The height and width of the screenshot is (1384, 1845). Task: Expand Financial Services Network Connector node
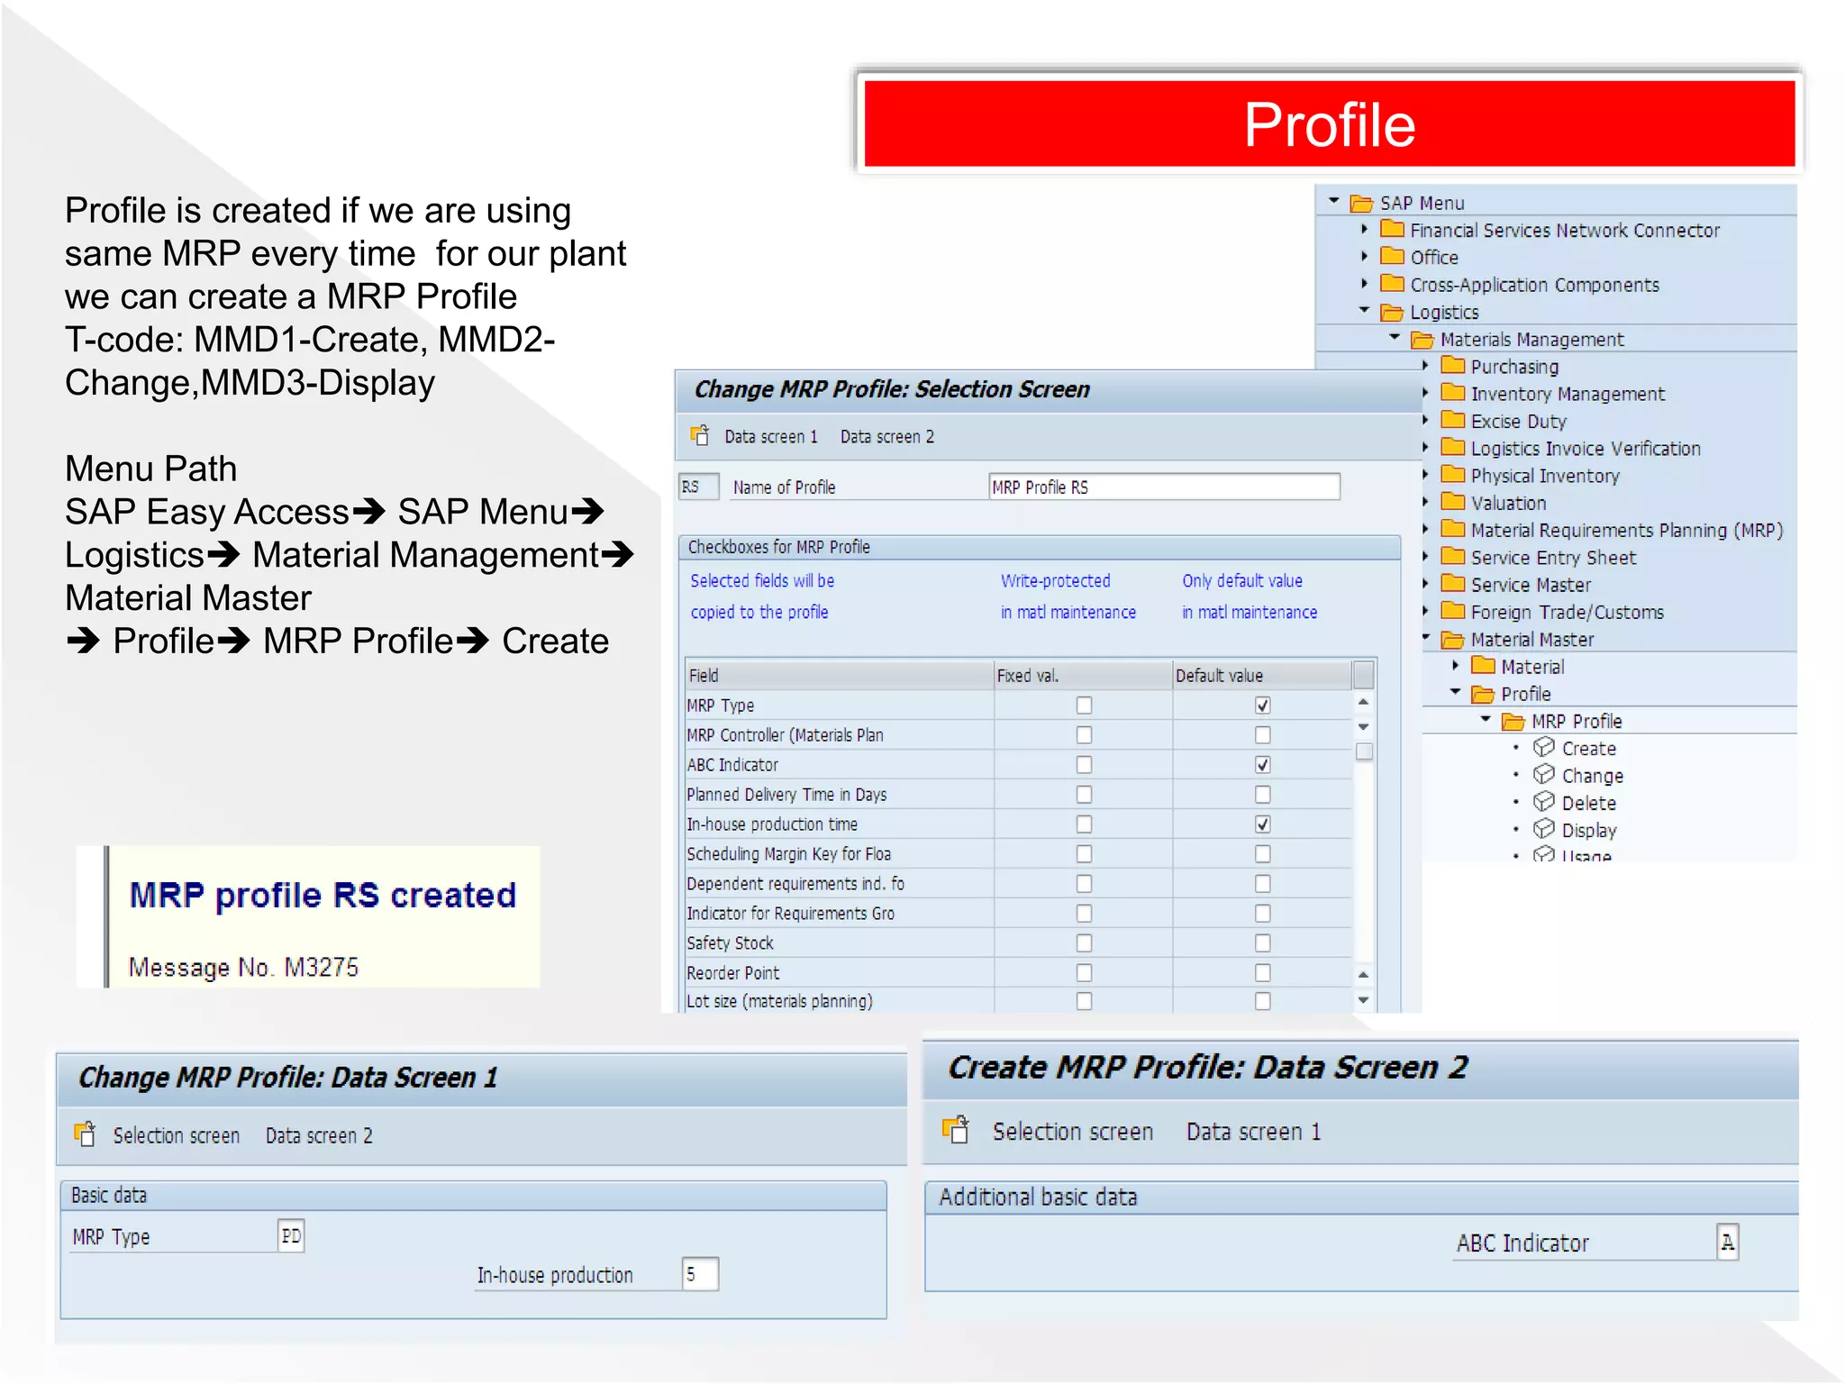[1365, 229]
